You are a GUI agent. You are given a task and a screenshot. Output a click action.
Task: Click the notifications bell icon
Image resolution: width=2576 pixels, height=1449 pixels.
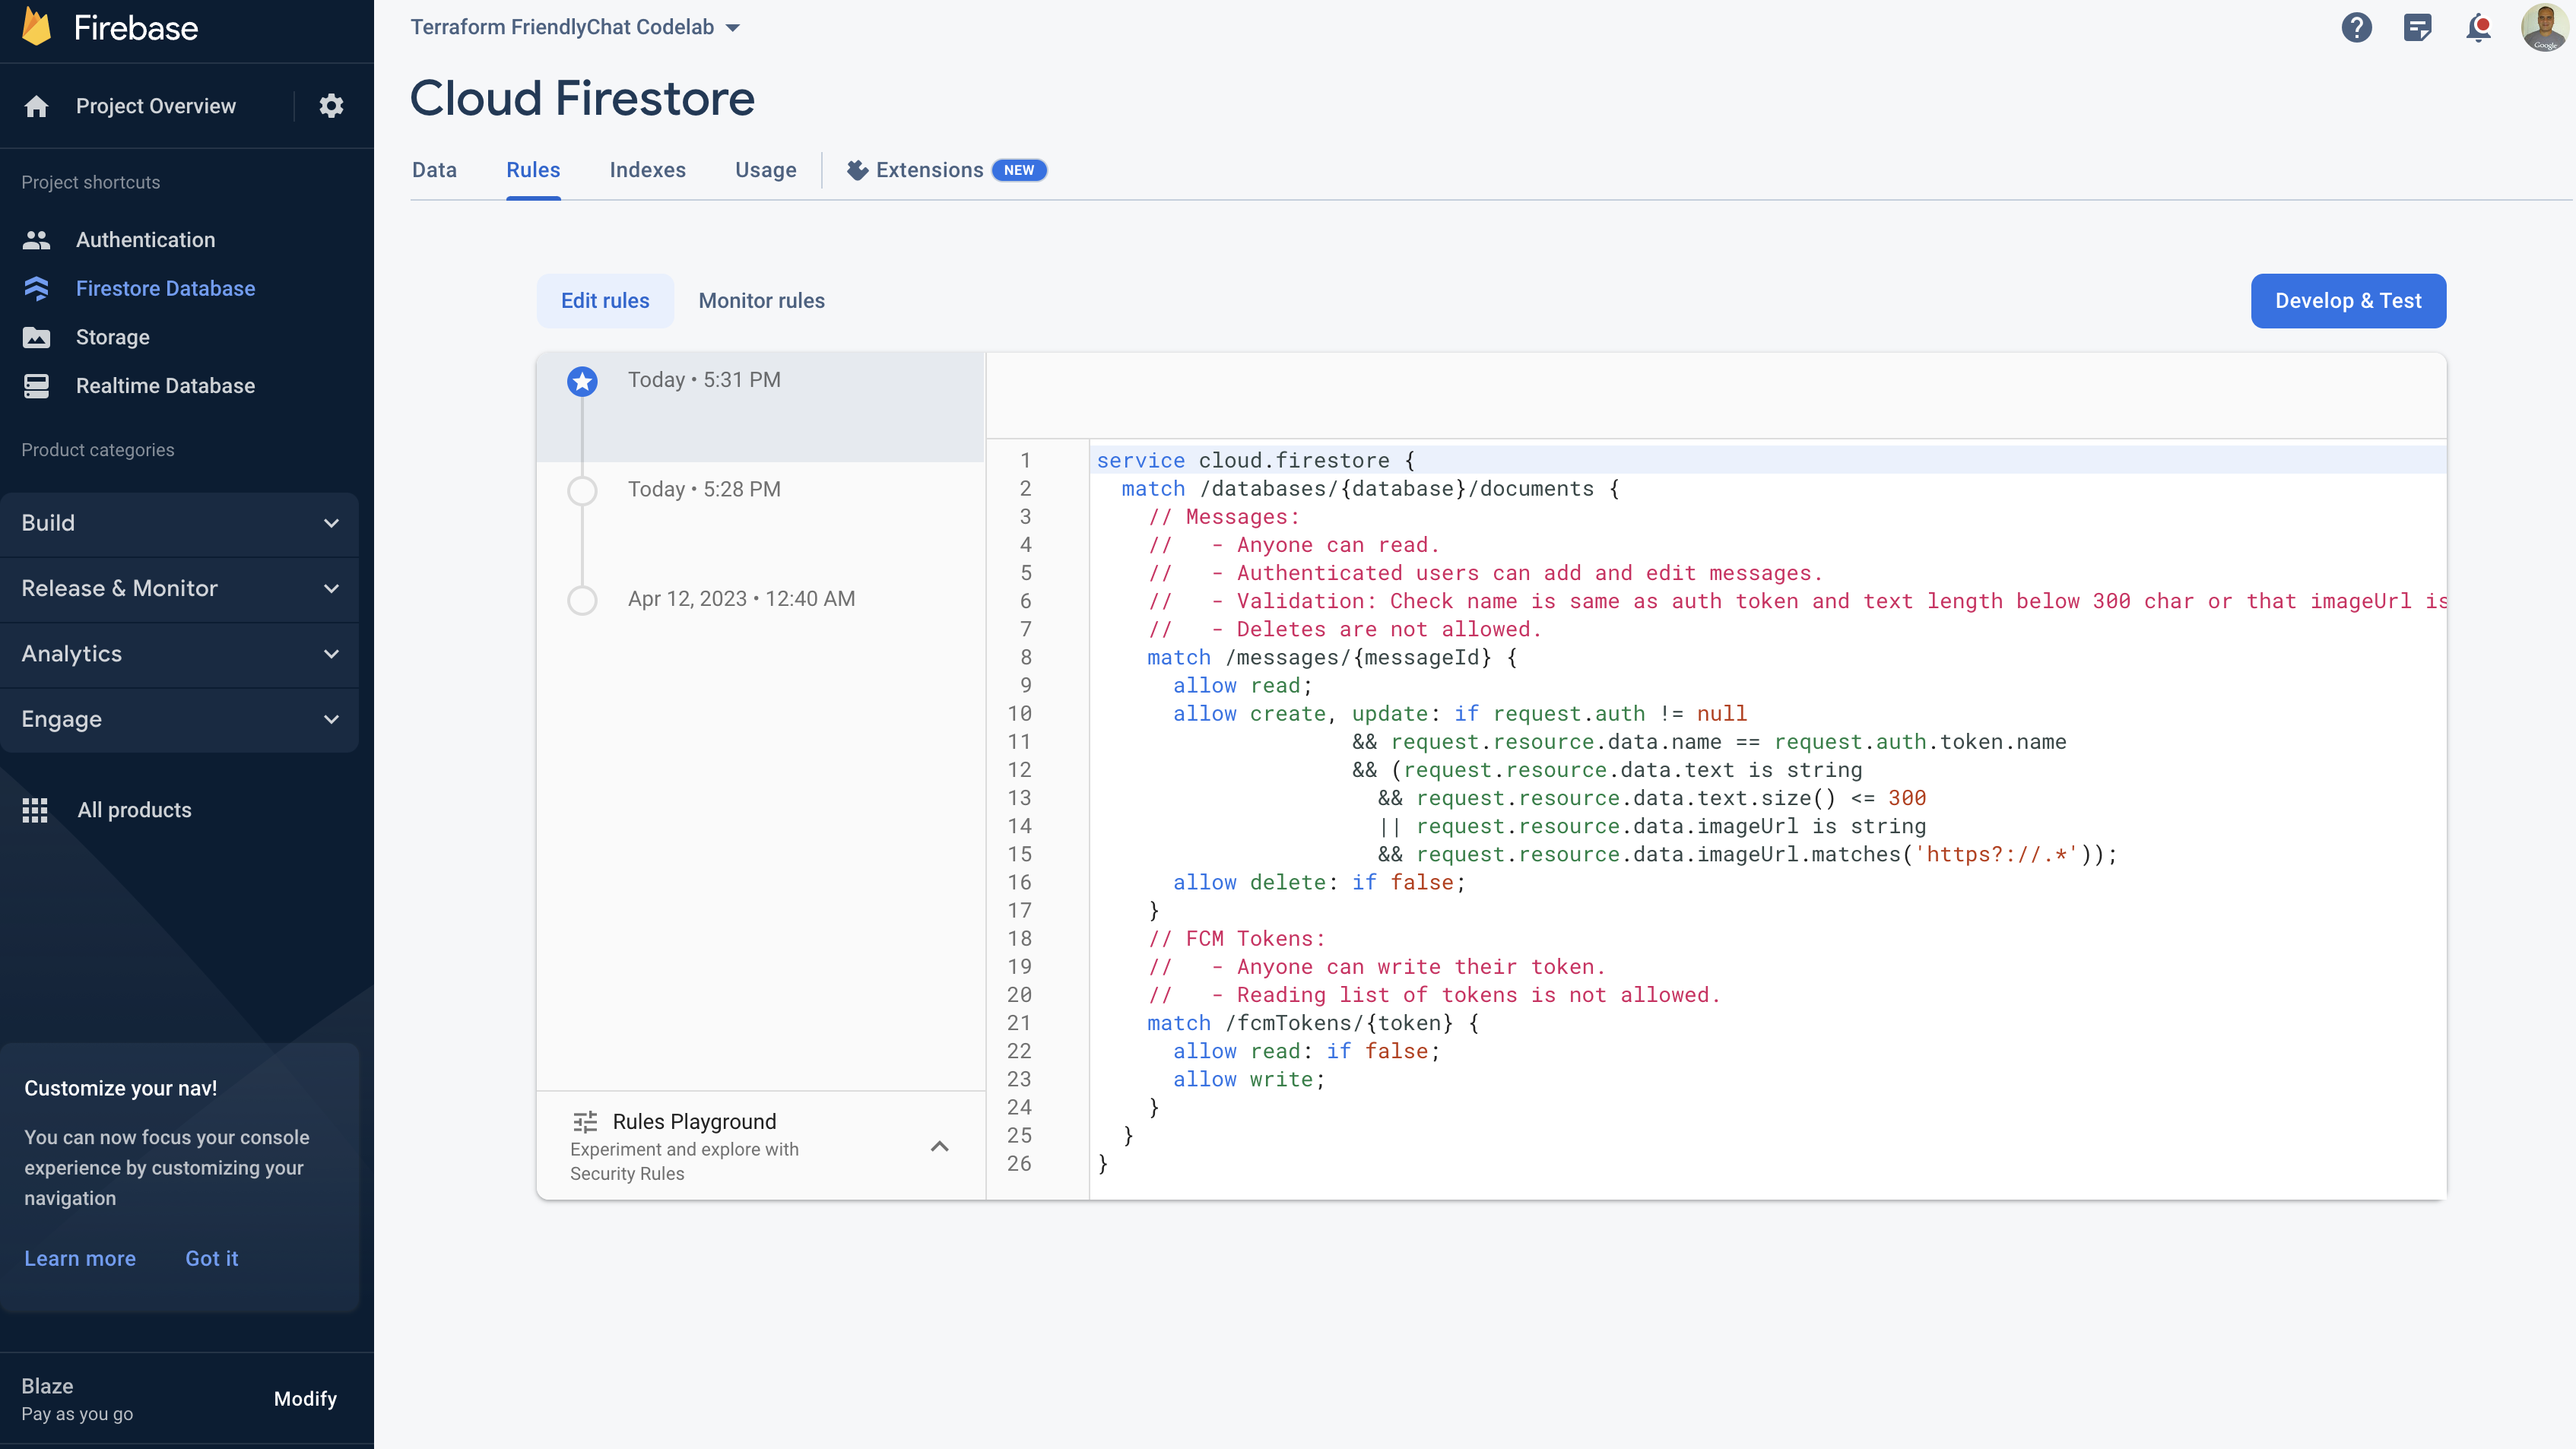2479,27
